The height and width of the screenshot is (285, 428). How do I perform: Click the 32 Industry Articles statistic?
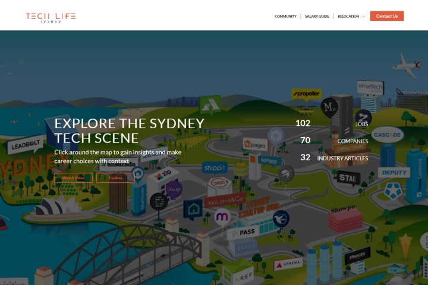coord(334,157)
